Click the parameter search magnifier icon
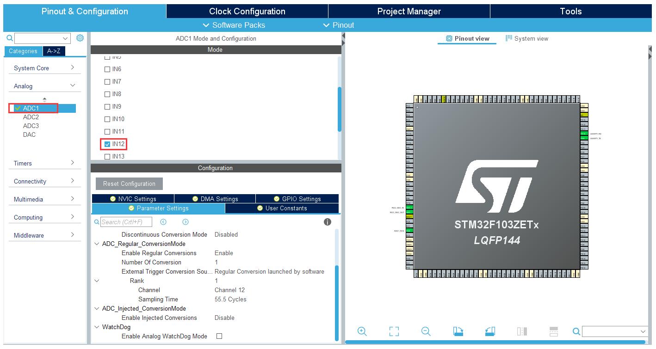The width and height of the screenshot is (656, 349). tap(97, 222)
